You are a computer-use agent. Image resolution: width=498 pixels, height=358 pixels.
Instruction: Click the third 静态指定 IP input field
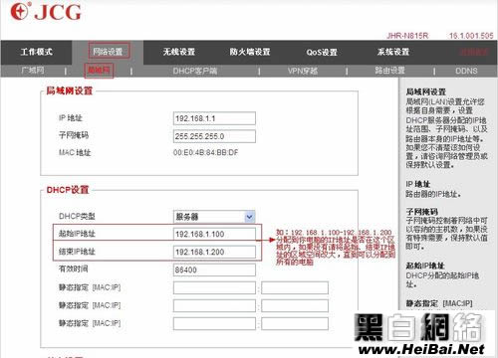click(295, 323)
